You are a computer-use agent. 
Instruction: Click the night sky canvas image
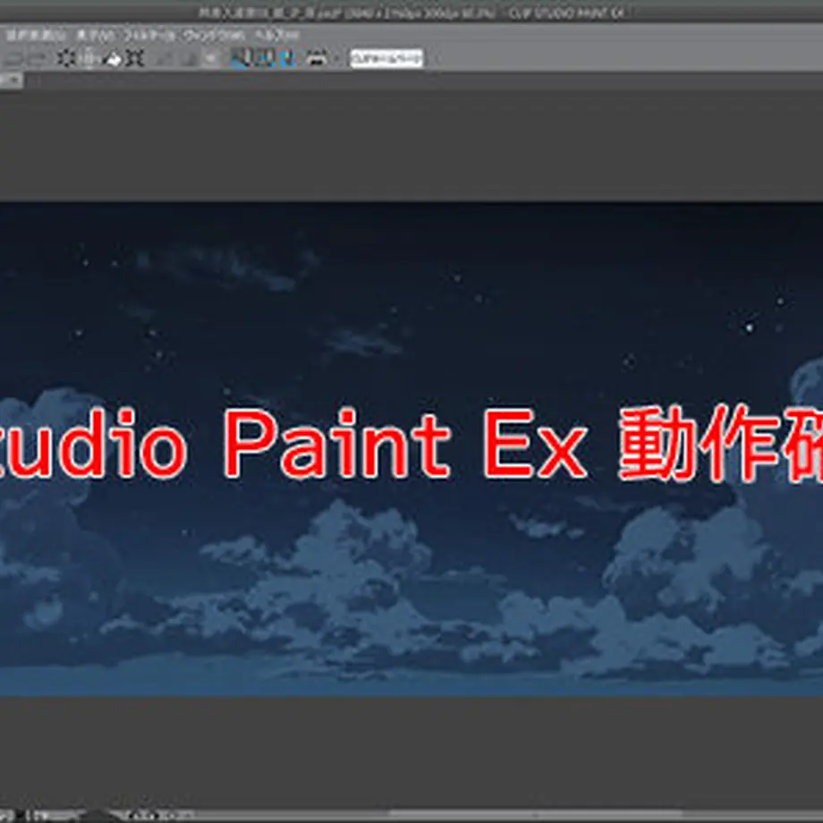(411, 449)
